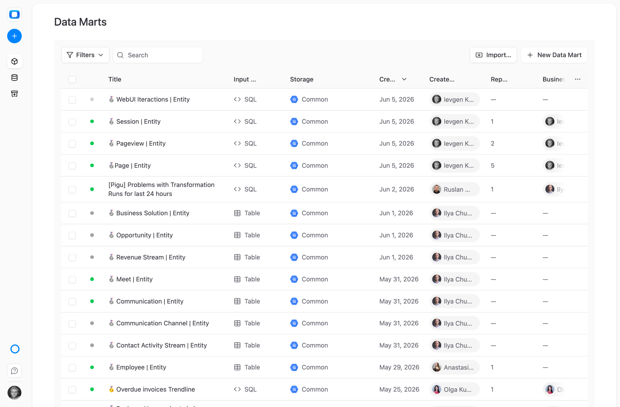Click the Olga Ku creator chip
Image resolution: width=620 pixels, height=407 pixels.
pos(454,389)
